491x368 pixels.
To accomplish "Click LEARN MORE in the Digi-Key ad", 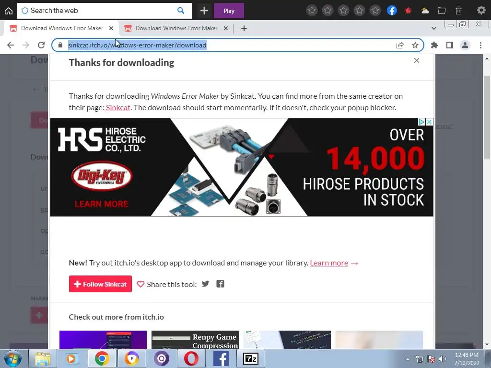I will (x=102, y=204).
